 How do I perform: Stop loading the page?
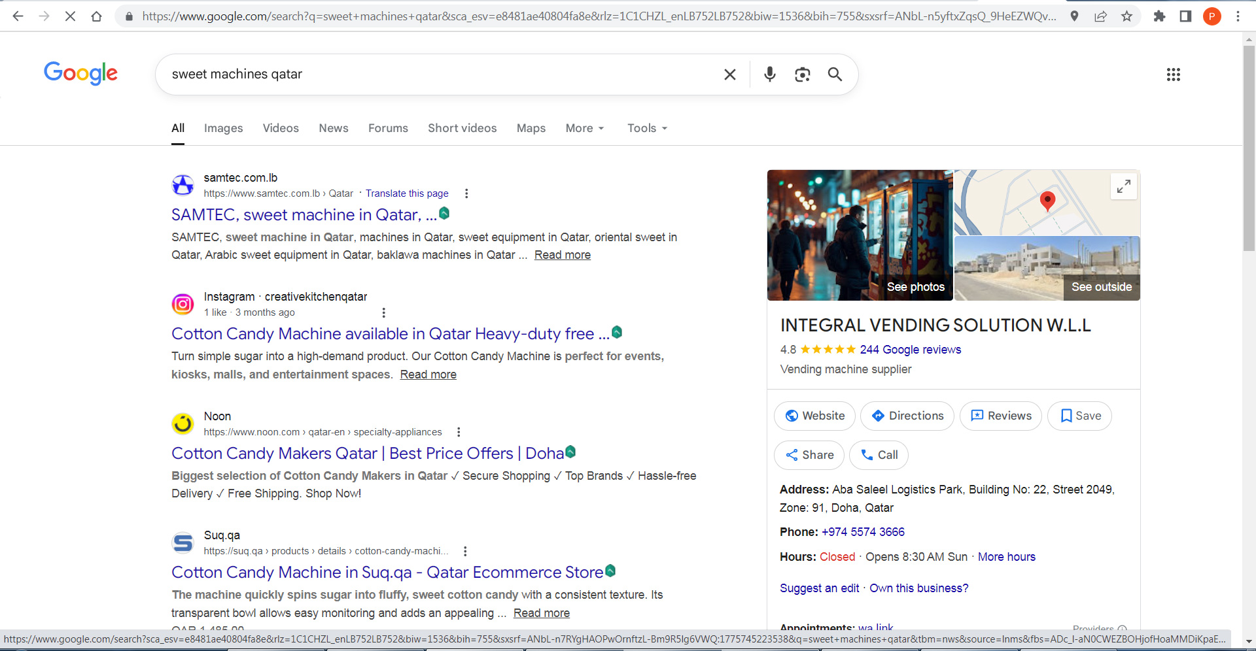tap(70, 16)
